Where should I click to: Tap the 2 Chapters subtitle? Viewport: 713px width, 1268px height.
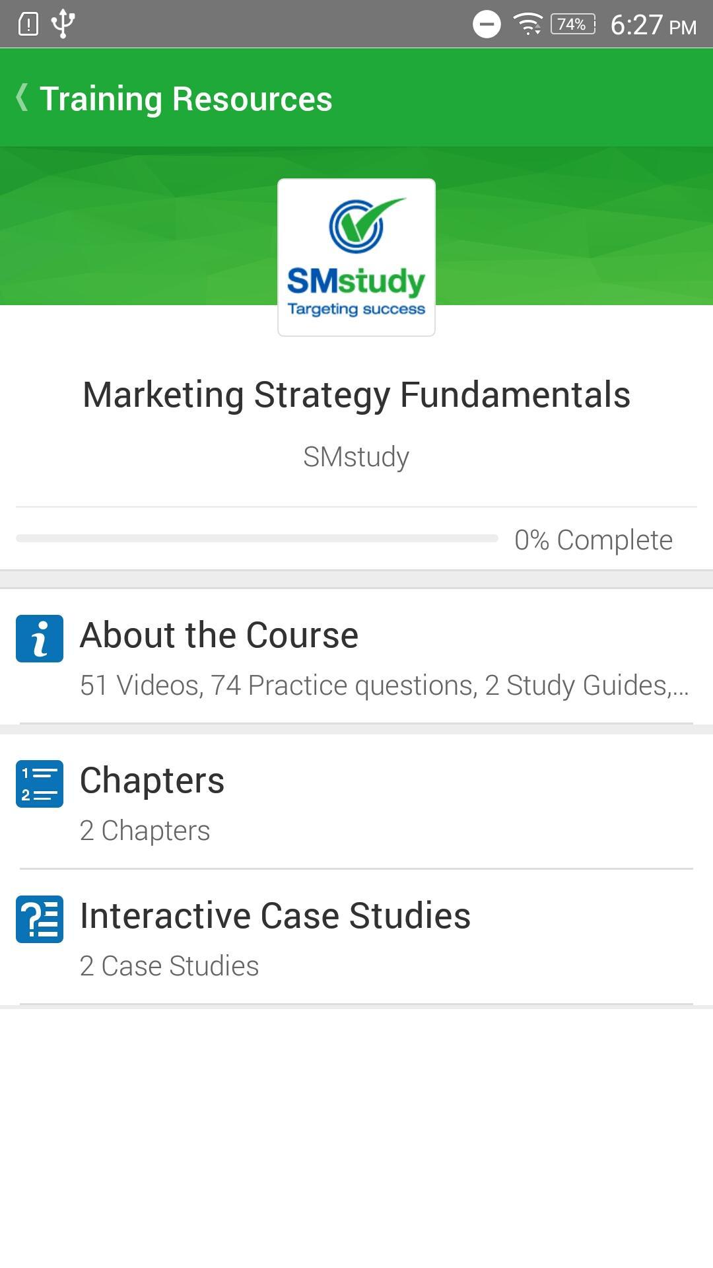pos(145,831)
